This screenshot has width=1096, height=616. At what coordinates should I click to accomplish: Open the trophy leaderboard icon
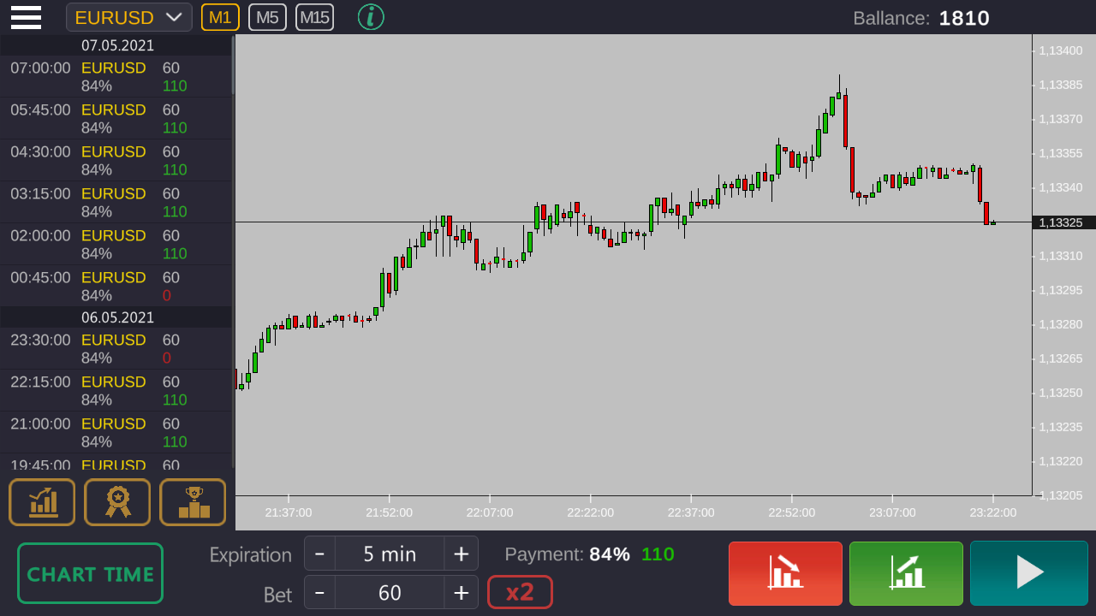[193, 502]
